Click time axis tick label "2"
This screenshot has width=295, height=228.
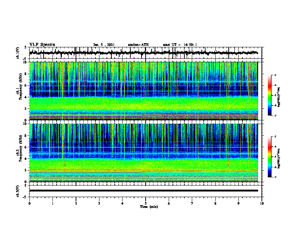pos(76,203)
